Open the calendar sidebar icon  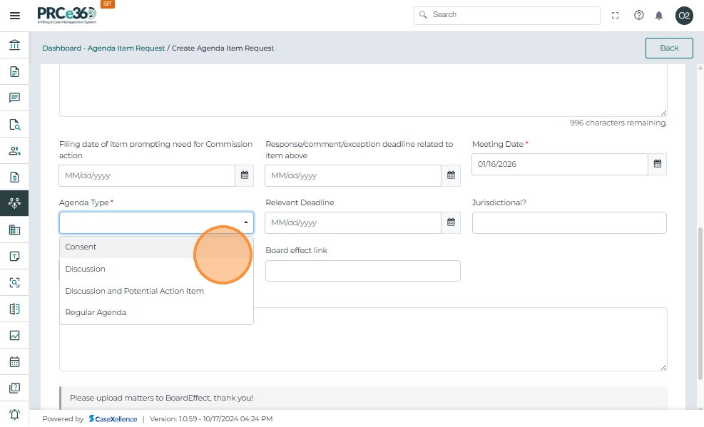tap(14, 361)
